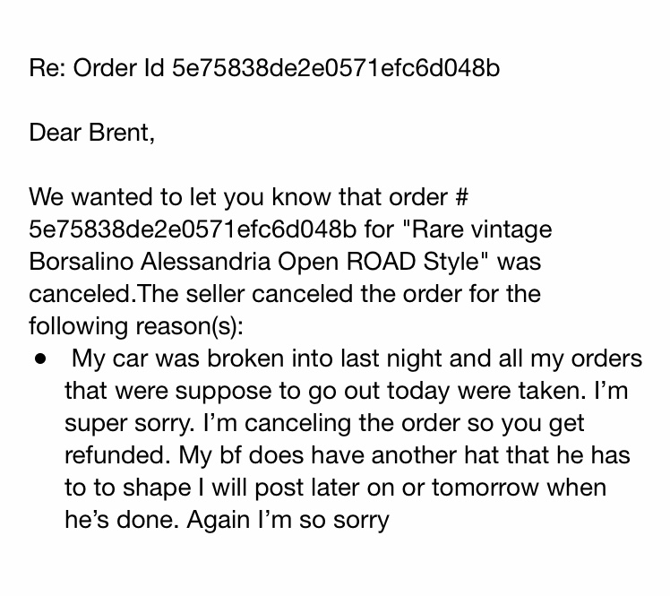Screen dimensions: 670x596
Task: Click the word 'refunded'
Action: tap(115, 455)
